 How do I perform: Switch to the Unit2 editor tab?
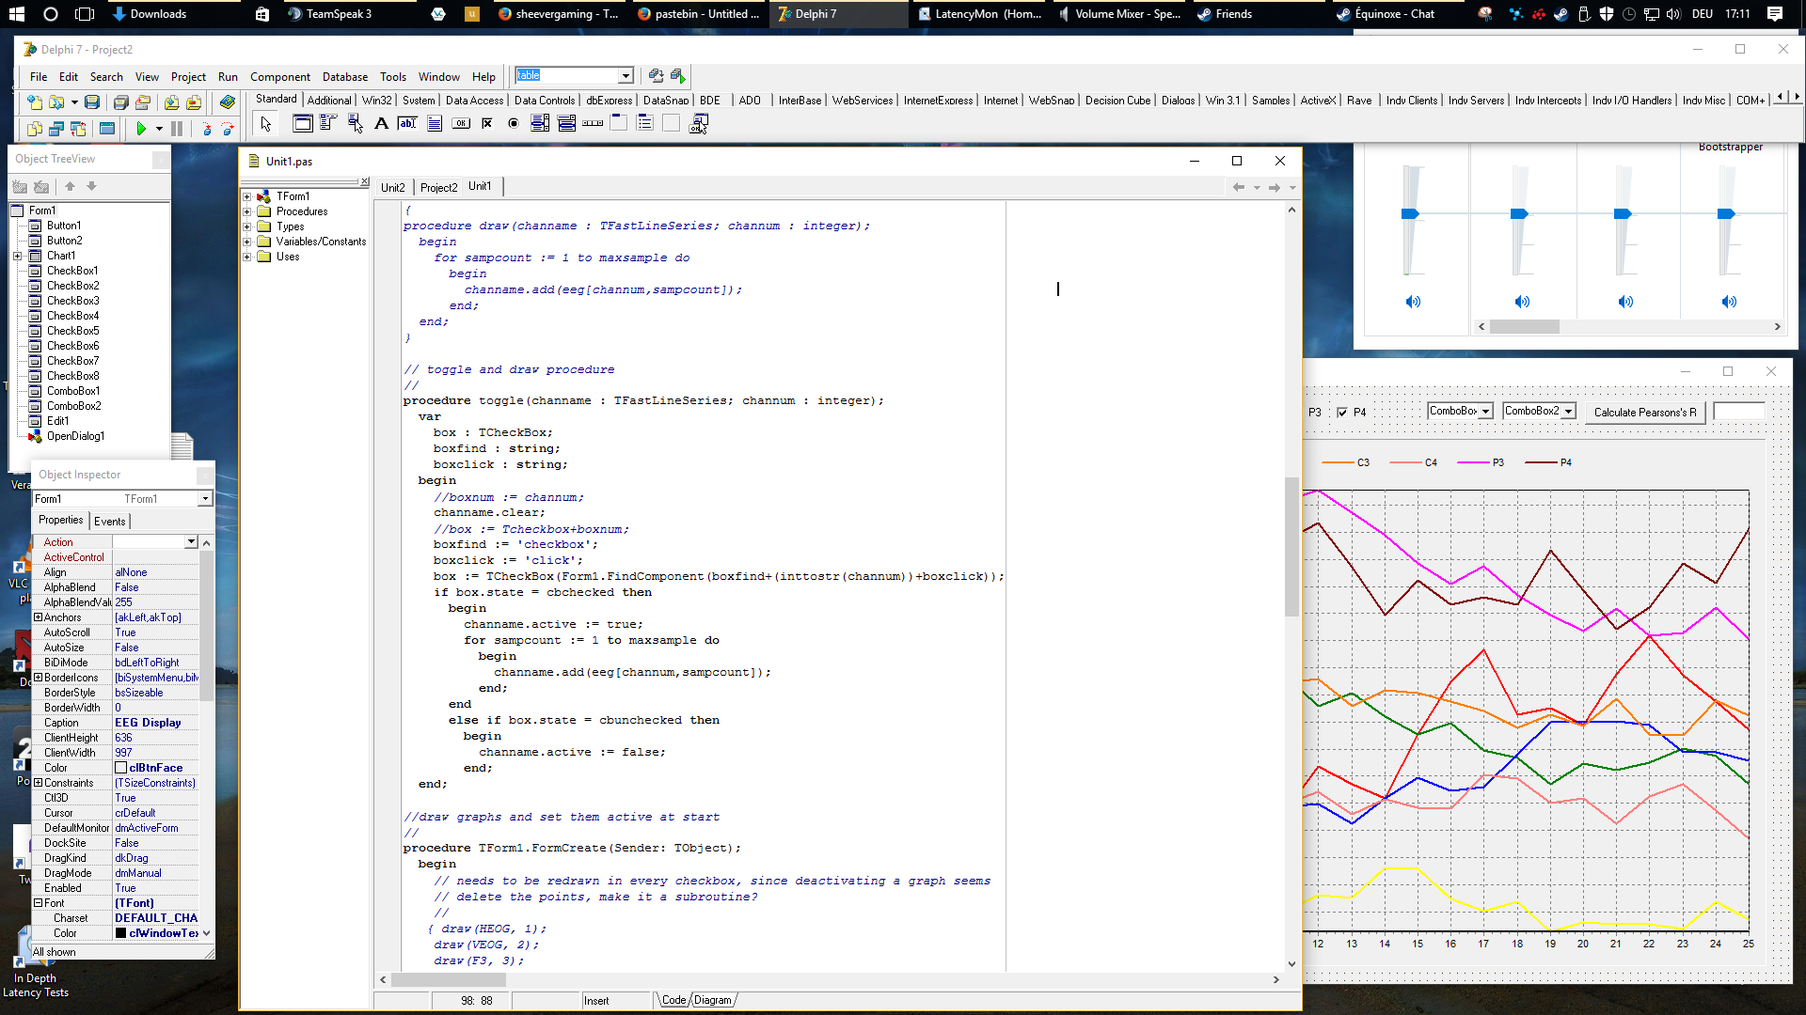(x=393, y=187)
